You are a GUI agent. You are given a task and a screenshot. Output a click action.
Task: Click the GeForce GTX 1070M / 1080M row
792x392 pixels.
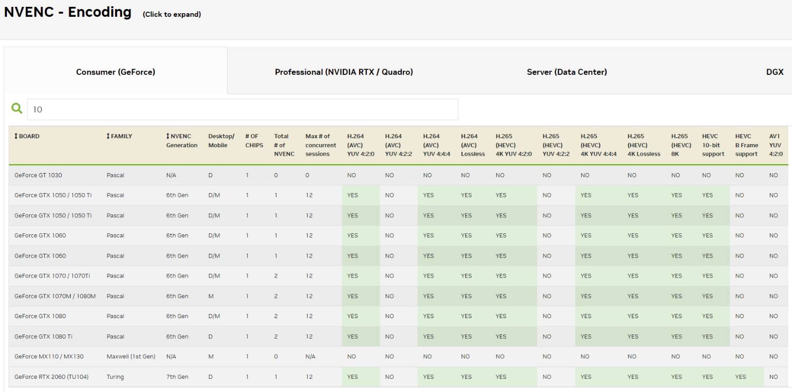[x=55, y=296]
